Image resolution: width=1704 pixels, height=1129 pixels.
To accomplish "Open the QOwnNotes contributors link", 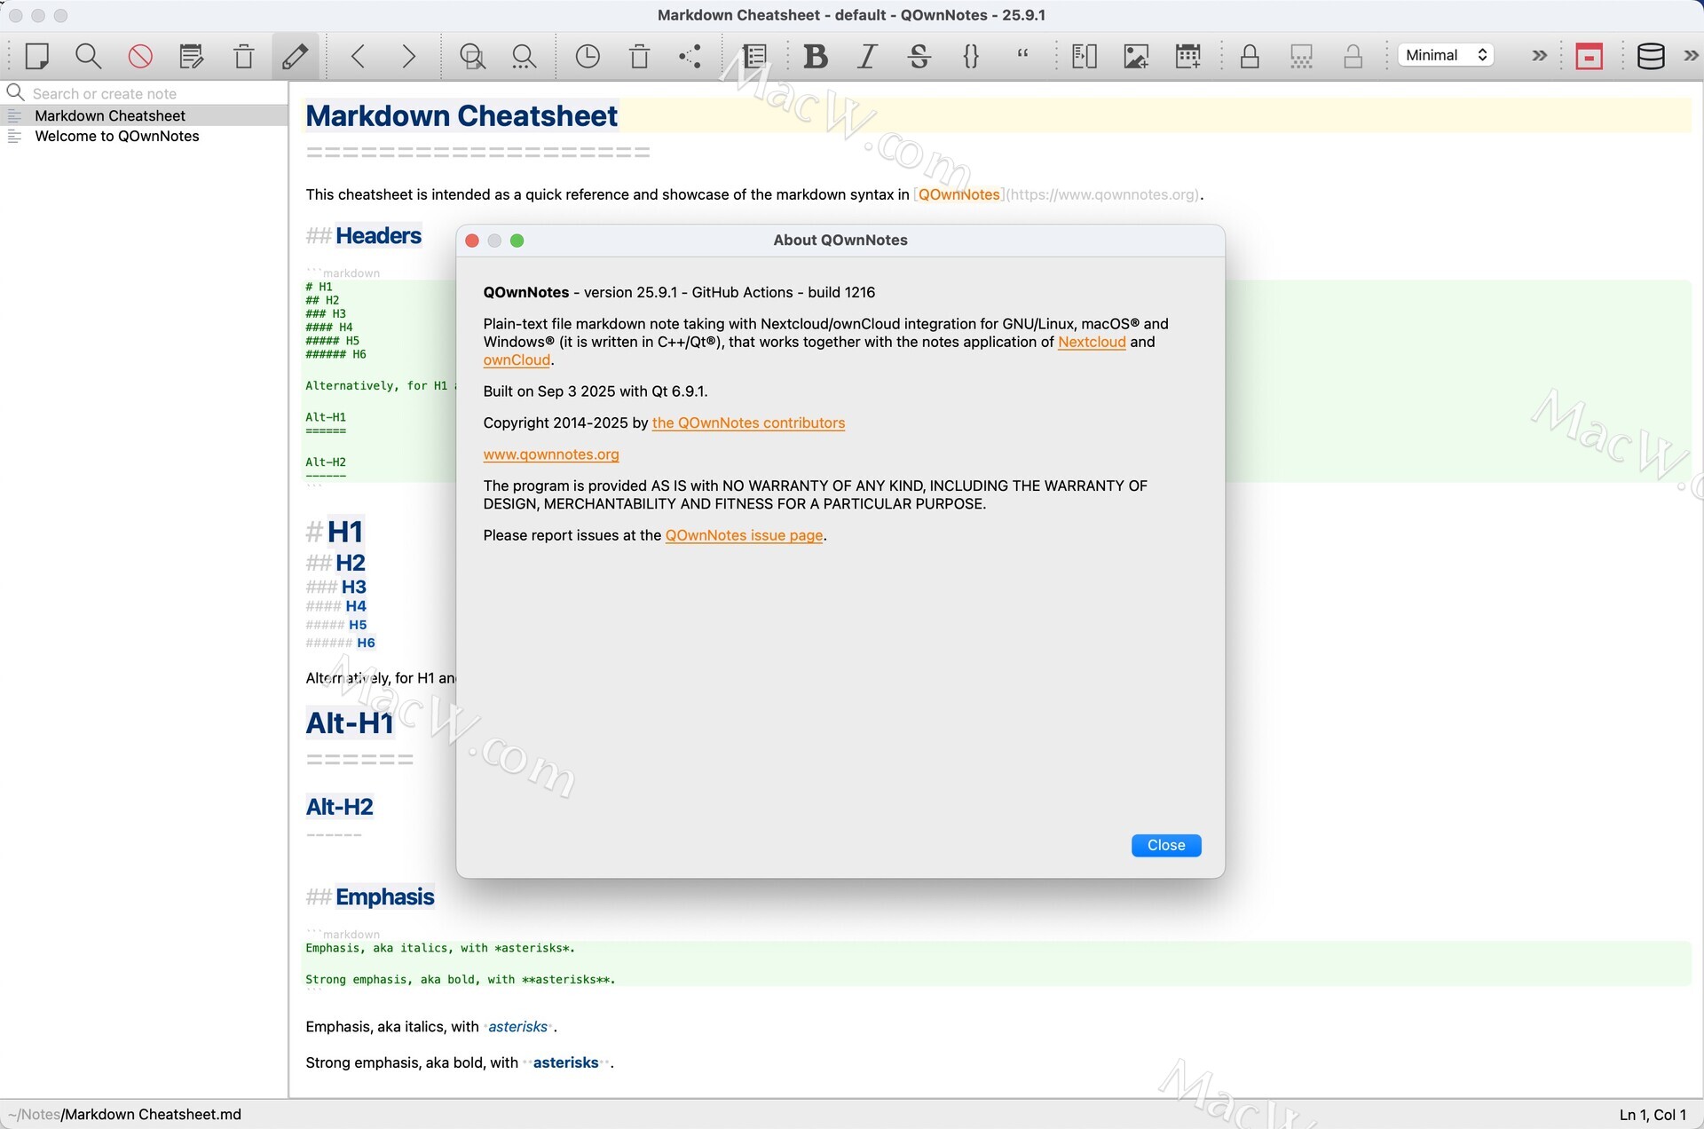I will [748, 422].
